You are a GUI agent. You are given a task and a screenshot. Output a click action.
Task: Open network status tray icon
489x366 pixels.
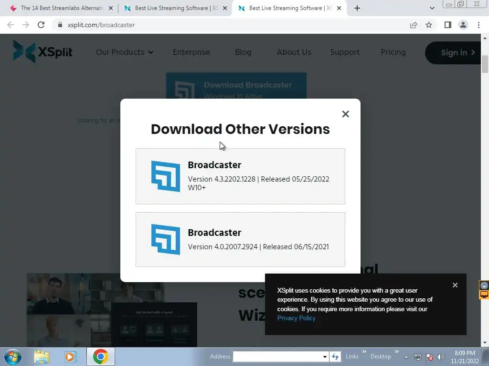tap(417, 357)
